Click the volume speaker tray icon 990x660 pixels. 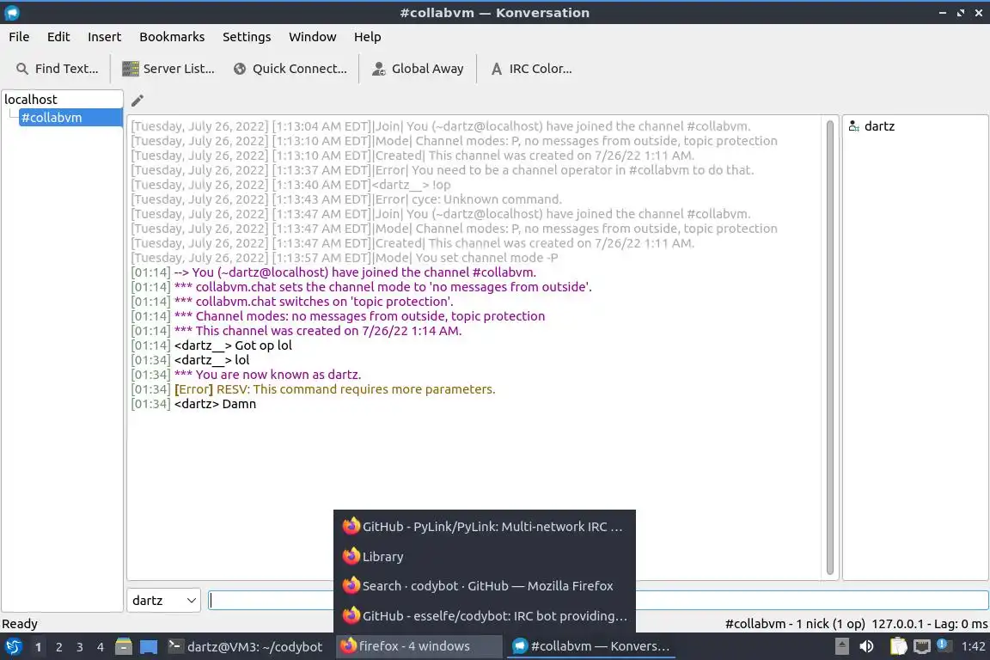click(867, 646)
